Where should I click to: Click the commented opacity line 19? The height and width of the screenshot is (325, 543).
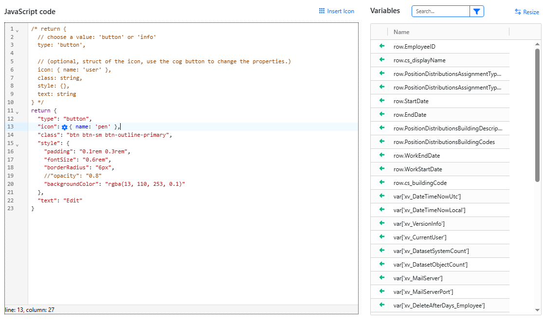tap(72, 176)
